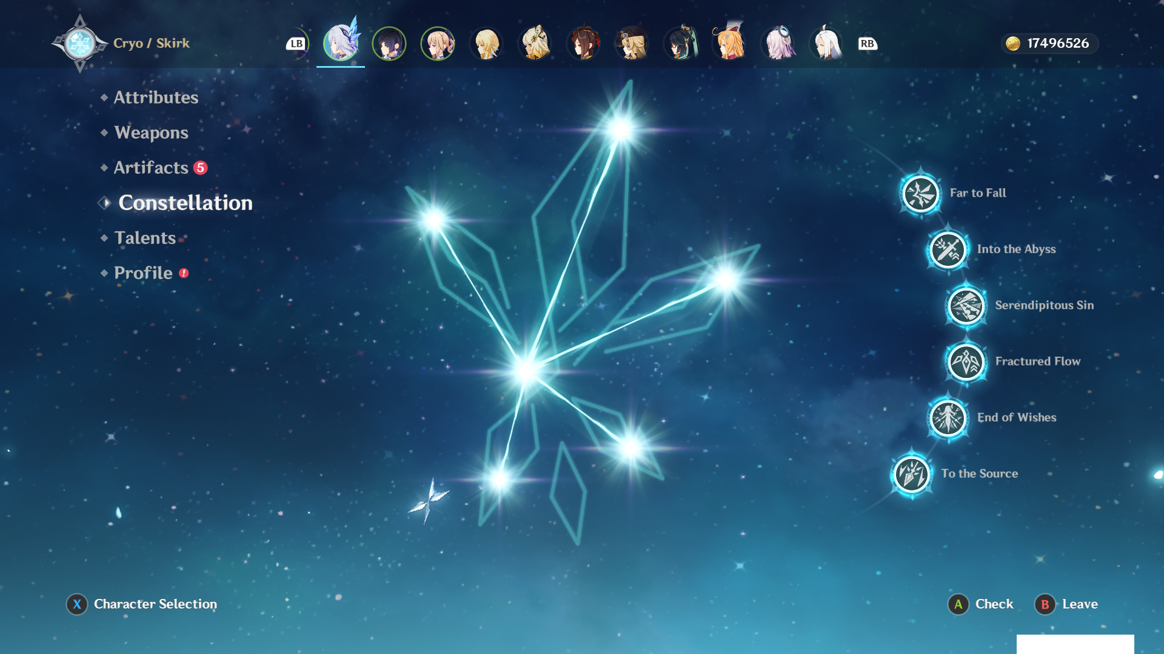Image resolution: width=1164 pixels, height=654 pixels.
Task: Click the 'Serendipitous Sin' label
Action: tap(1044, 305)
